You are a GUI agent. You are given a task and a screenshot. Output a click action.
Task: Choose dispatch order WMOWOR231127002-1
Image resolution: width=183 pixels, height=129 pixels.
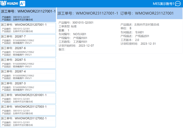click(28, 121)
